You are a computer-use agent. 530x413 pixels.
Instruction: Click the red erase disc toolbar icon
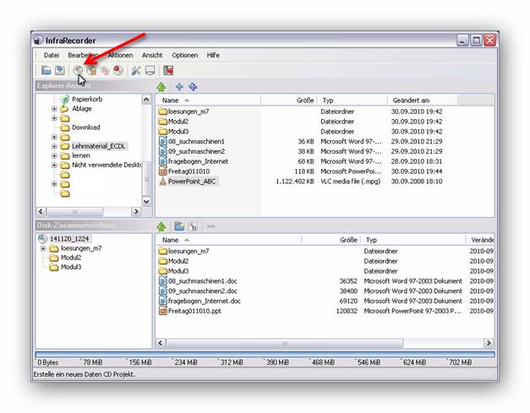(x=118, y=70)
